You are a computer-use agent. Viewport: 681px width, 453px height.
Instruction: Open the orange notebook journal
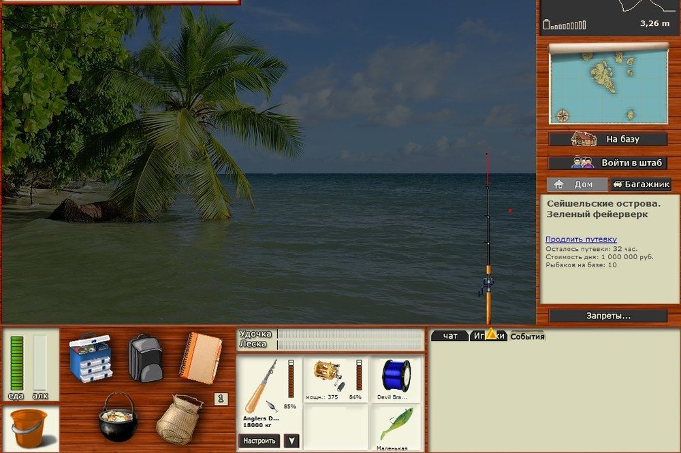point(200,357)
